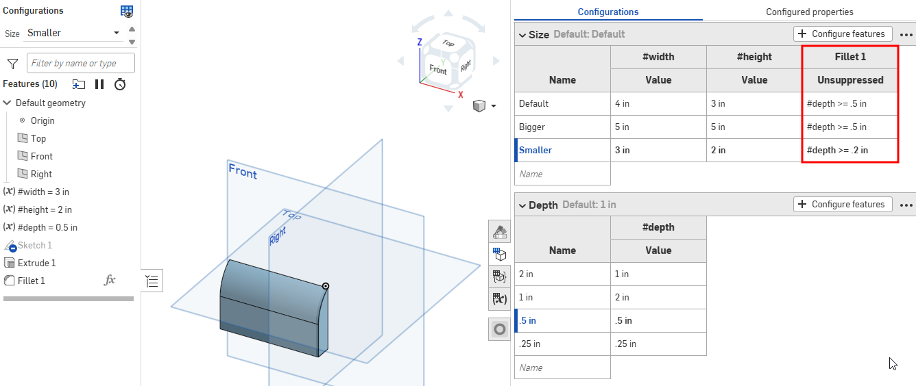Click the Front face of the view cube
The height and width of the screenshot is (386, 916).
[x=438, y=69]
